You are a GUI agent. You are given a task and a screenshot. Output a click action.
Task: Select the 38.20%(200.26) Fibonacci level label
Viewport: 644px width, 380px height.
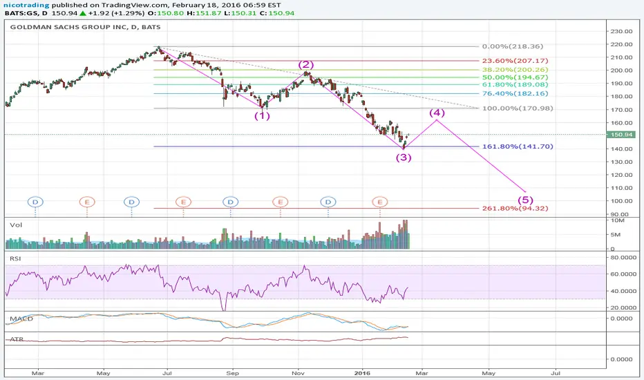pos(515,70)
